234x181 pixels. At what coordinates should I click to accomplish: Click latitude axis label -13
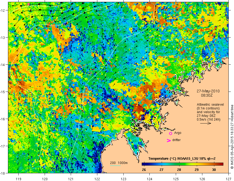pyautogui.click(x=3, y=38)
